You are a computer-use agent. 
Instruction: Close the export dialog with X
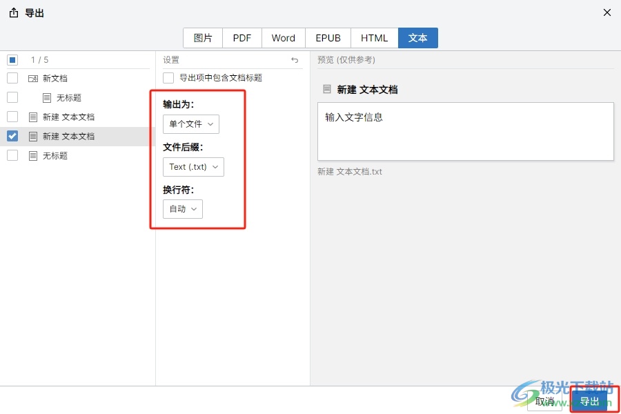[607, 12]
